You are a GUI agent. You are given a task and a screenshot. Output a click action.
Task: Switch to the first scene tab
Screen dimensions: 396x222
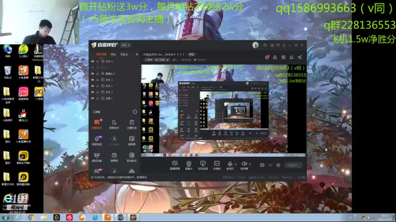click(101, 54)
